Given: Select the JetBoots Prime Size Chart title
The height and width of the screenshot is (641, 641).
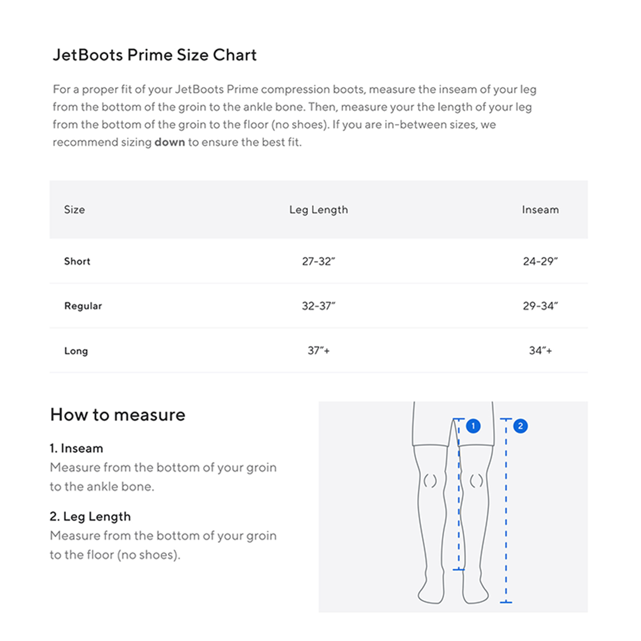Looking at the screenshot, I should (x=154, y=55).
